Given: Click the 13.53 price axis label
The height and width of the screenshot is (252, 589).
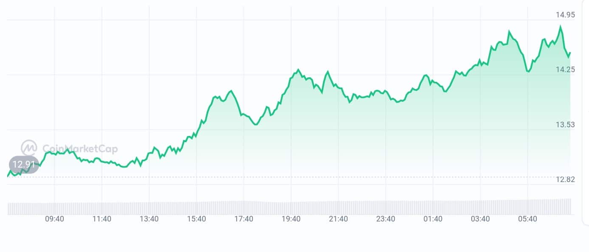Looking at the screenshot, I should pos(565,124).
